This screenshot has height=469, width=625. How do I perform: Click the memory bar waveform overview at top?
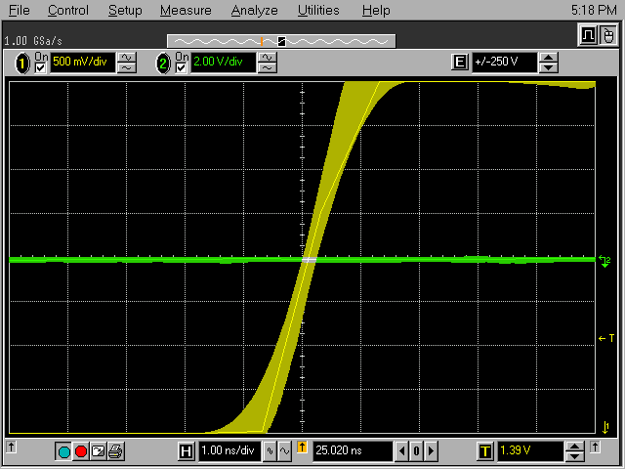281,41
